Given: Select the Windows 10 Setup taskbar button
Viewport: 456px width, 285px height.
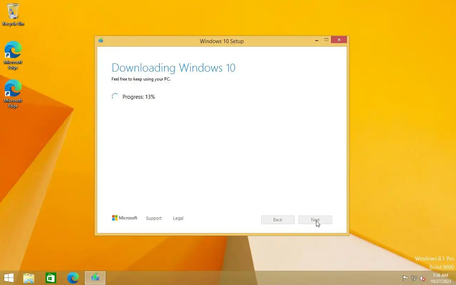Looking at the screenshot, I should tap(95, 278).
